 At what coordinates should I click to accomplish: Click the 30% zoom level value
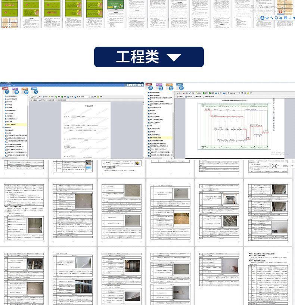tap(285, 166)
